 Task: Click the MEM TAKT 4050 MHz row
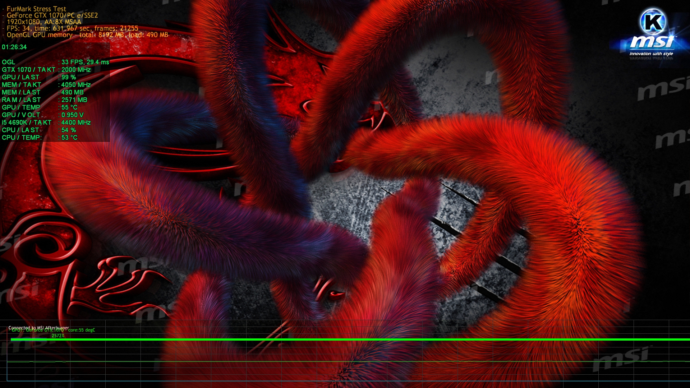(46, 85)
